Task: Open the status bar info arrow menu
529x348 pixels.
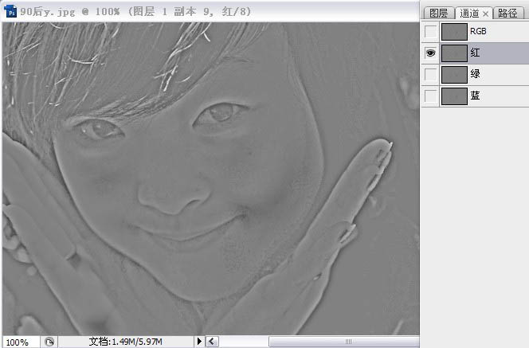Action: pos(199,342)
